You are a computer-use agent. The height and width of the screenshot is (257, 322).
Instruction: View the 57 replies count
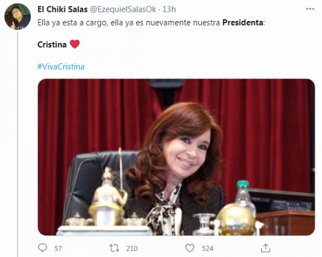pyautogui.click(x=58, y=249)
